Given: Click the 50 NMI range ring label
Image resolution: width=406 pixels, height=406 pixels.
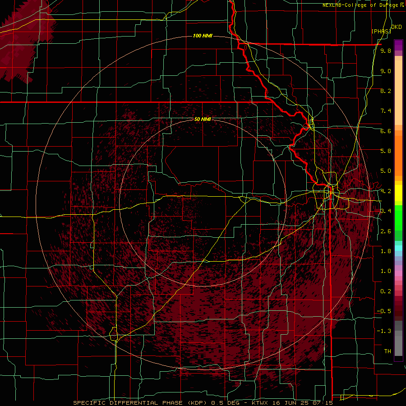Looking at the screenshot, I should coord(203,119).
